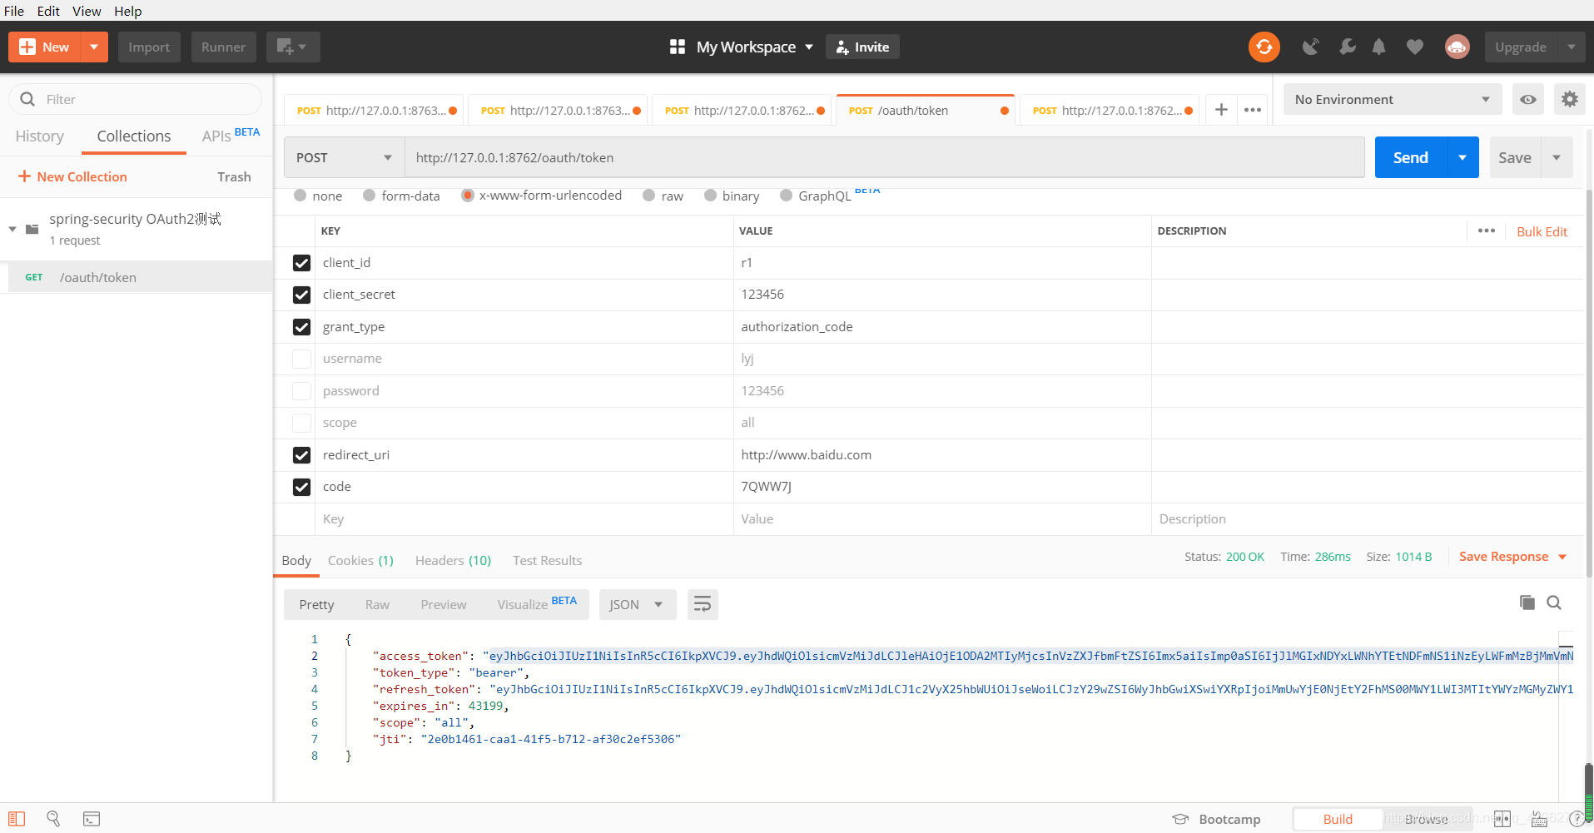Open the tab options three-dots menu
1594x833 pixels.
tap(1253, 110)
